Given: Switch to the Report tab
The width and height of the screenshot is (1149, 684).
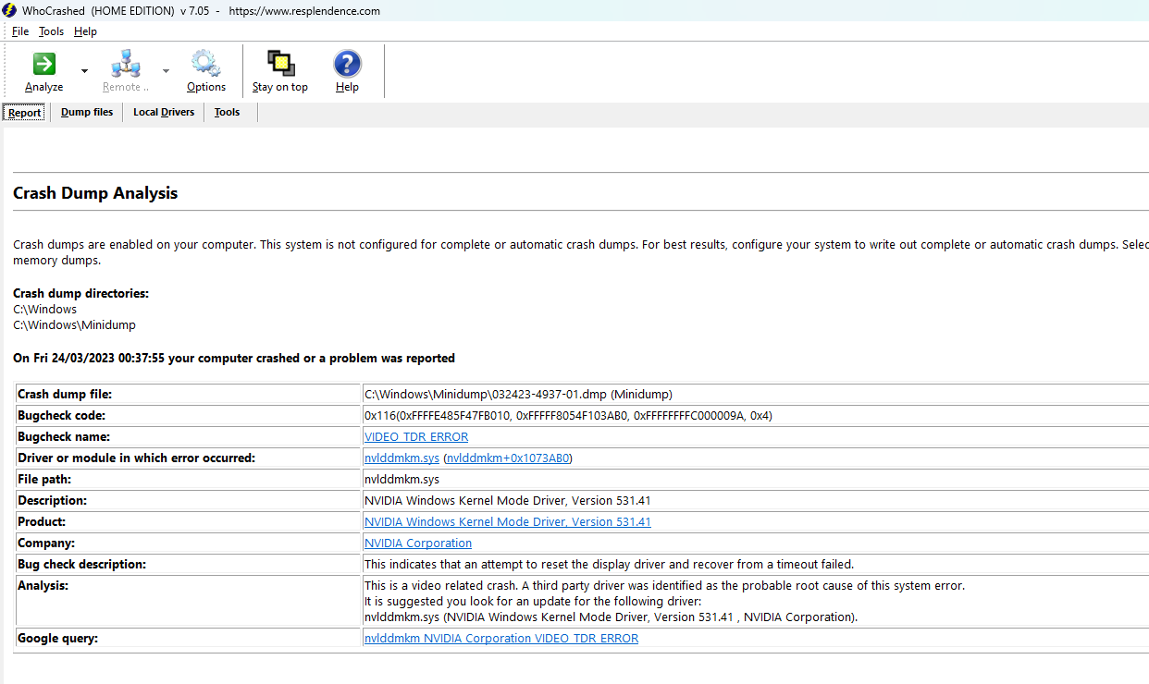Looking at the screenshot, I should [x=25, y=113].
